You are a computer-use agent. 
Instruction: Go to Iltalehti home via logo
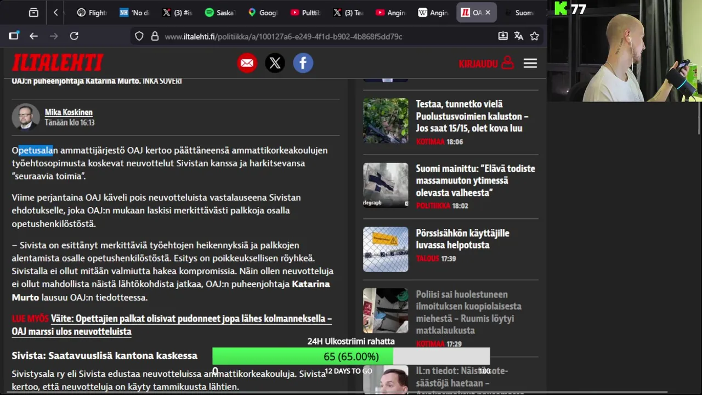pyautogui.click(x=58, y=63)
